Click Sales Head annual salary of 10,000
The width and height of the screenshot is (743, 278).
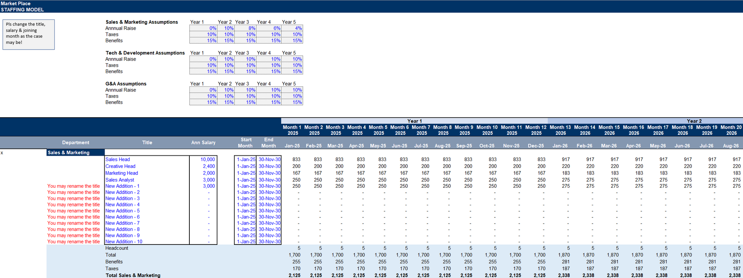click(x=203, y=160)
